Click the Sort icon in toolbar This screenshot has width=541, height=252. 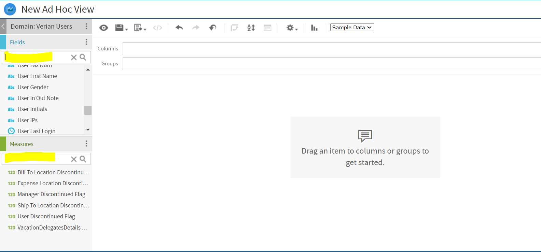(x=251, y=28)
